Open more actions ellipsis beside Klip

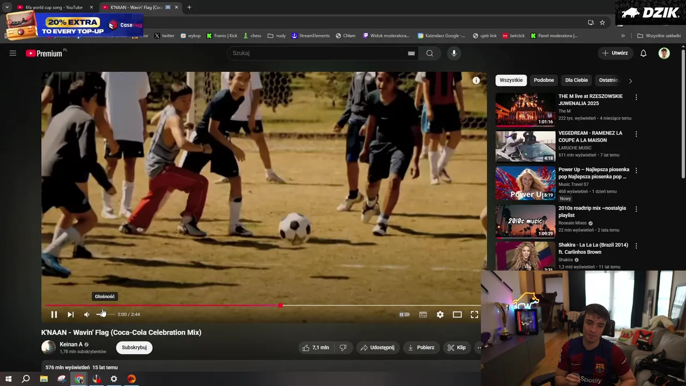click(479, 347)
